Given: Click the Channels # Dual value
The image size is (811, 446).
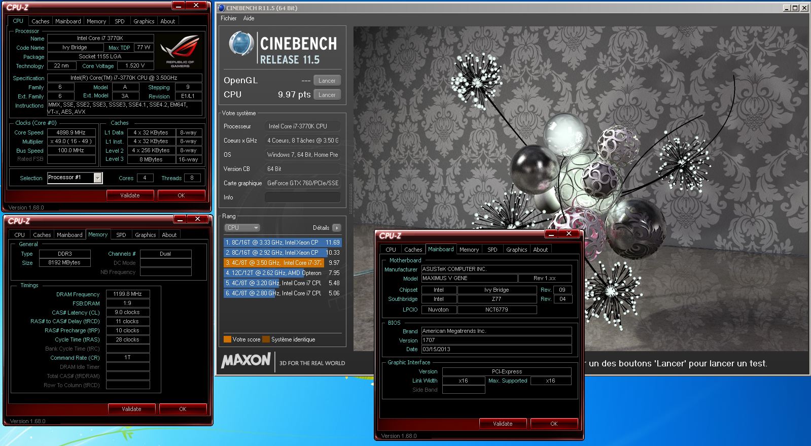Looking at the screenshot, I should click(166, 254).
